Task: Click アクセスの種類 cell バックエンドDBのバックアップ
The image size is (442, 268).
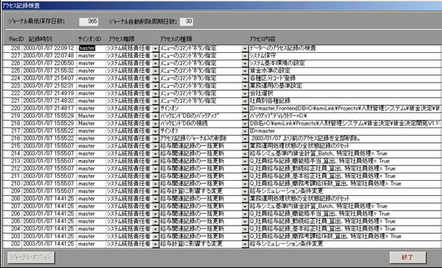Action: [x=201, y=116]
